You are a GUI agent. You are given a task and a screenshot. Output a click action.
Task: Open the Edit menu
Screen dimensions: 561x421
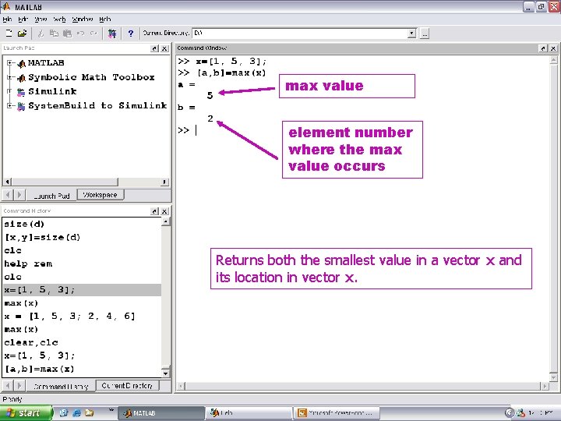[23, 19]
